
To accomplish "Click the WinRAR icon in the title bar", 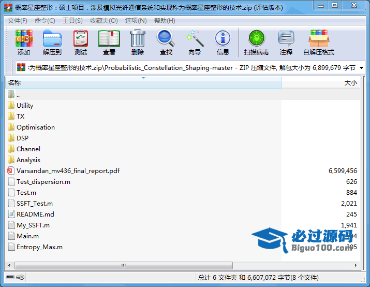I will pyautogui.click(x=8, y=8).
